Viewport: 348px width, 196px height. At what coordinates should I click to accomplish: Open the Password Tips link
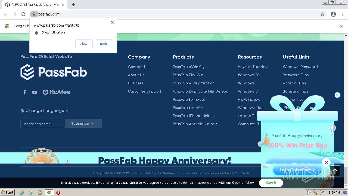tap(296, 75)
